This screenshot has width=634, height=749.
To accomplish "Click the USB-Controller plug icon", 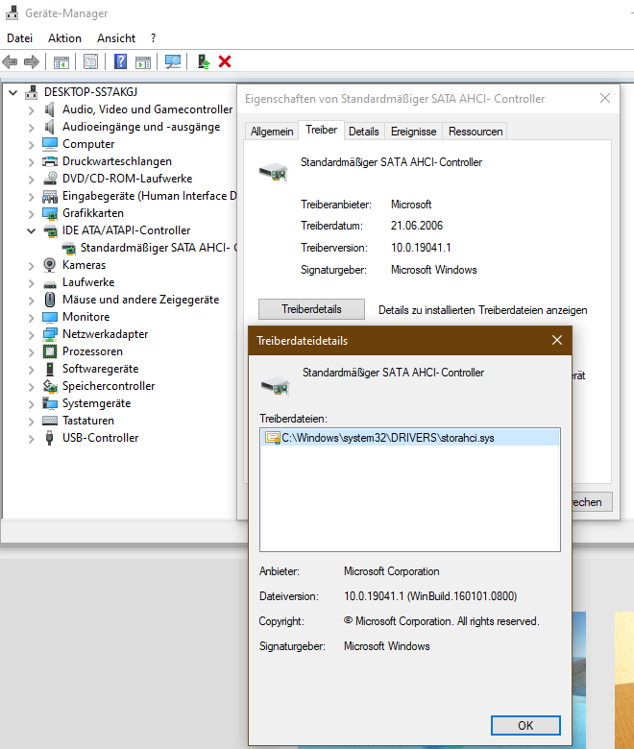I will [49, 438].
